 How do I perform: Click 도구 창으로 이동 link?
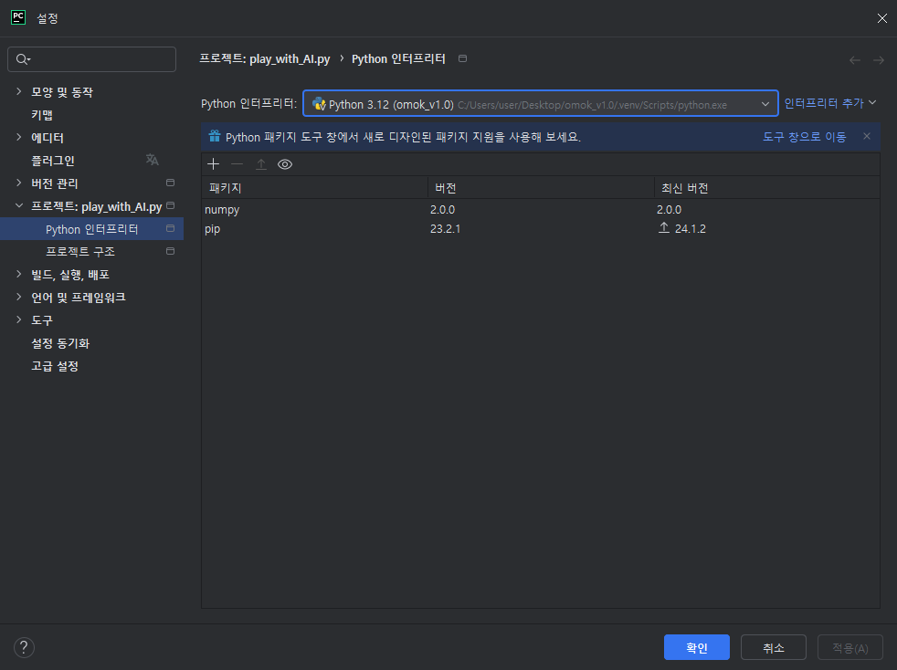tap(805, 137)
